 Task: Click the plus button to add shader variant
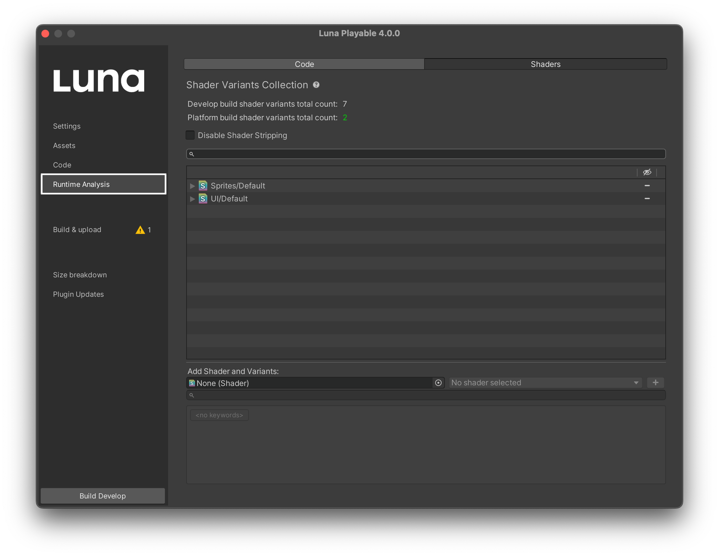[655, 382]
